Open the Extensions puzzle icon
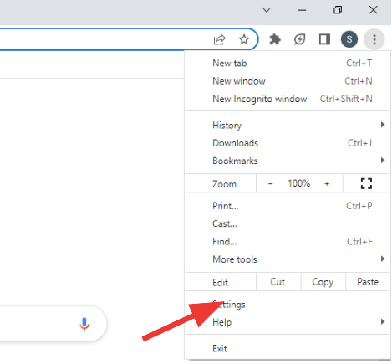The height and width of the screenshot is (364, 392). coord(275,39)
